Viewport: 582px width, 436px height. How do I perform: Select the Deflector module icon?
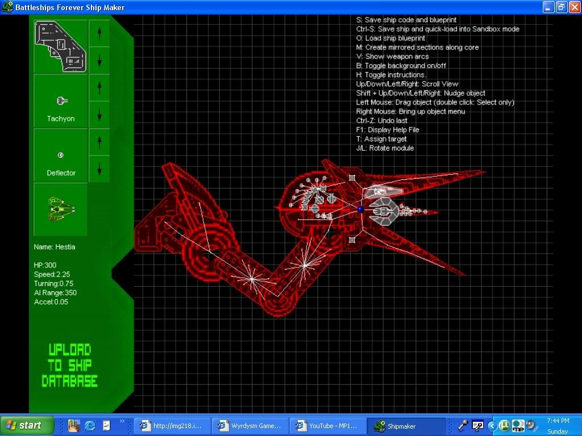coord(60,155)
